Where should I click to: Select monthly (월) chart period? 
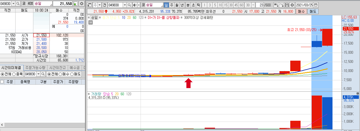177,5
